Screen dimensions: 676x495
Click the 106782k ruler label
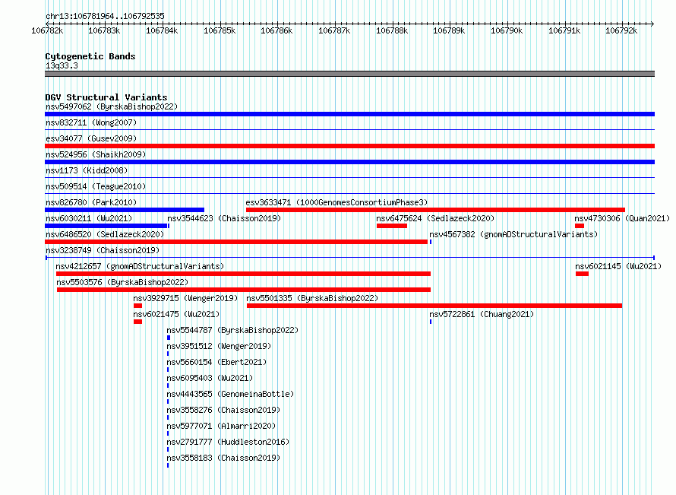[x=47, y=30]
